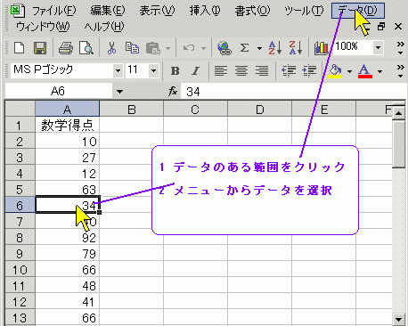Image resolution: width=408 pixels, height=326 pixels.
Task: Click the AutoSum sigma icon
Action: click(244, 48)
